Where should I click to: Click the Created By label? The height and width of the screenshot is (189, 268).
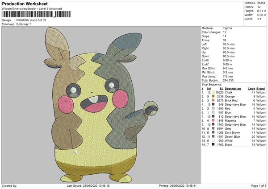pos(9,186)
